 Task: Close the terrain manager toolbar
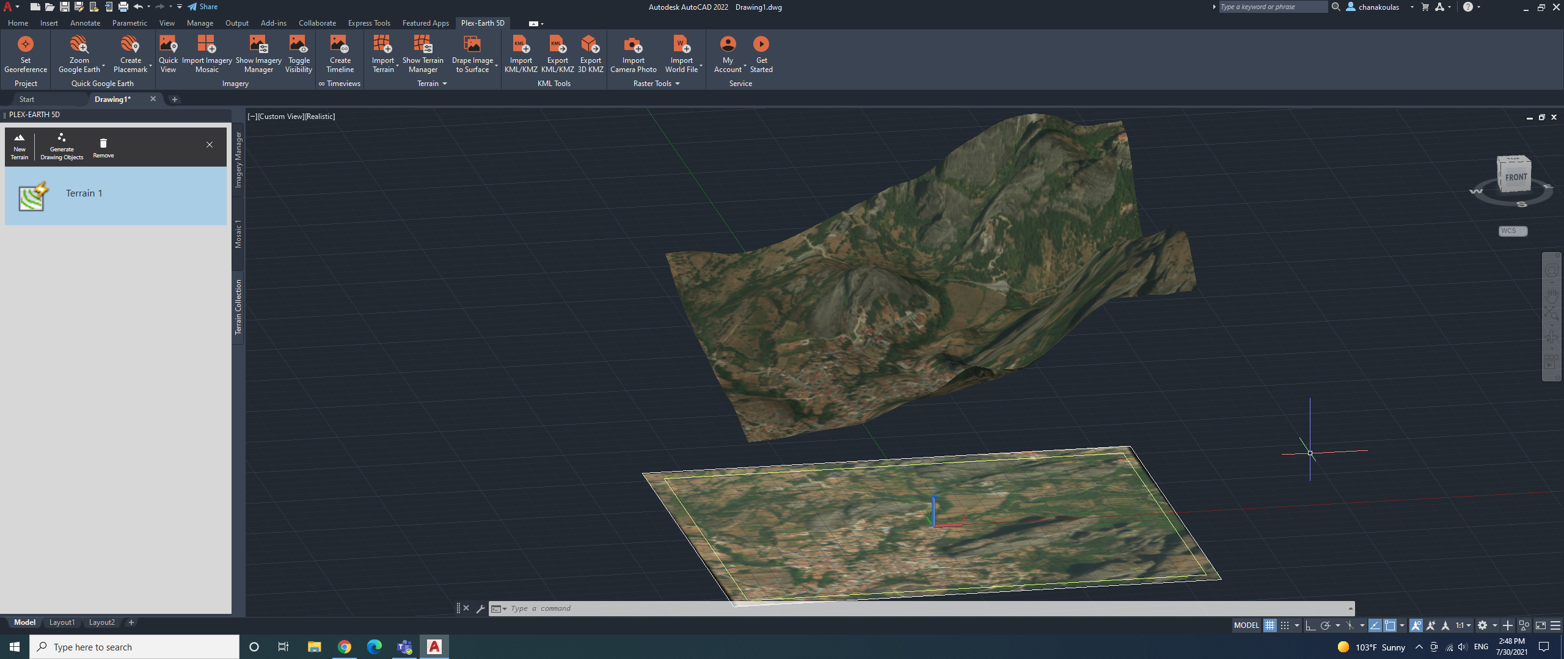point(210,145)
